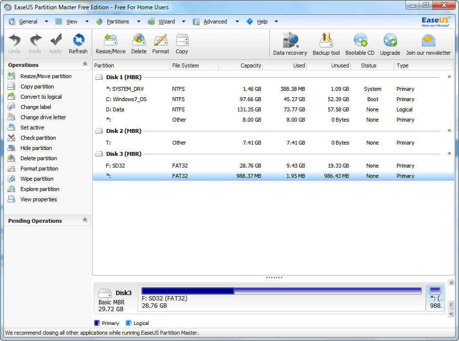Select the T: partition row
The height and width of the screenshot is (341, 459).
(273, 143)
